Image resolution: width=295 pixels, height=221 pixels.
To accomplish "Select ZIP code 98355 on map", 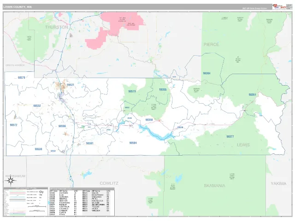I will click(x=163, y=90).
